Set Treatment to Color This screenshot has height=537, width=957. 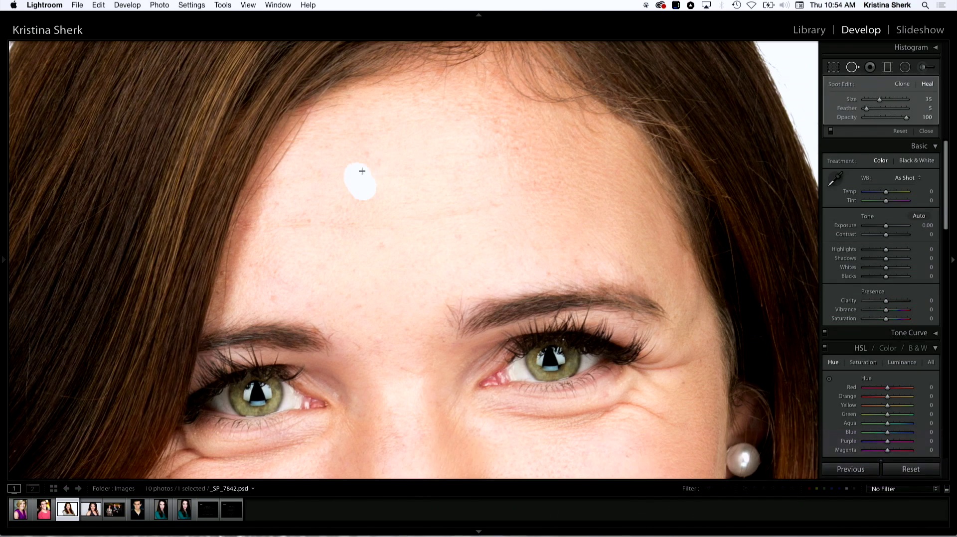[880, 160]
